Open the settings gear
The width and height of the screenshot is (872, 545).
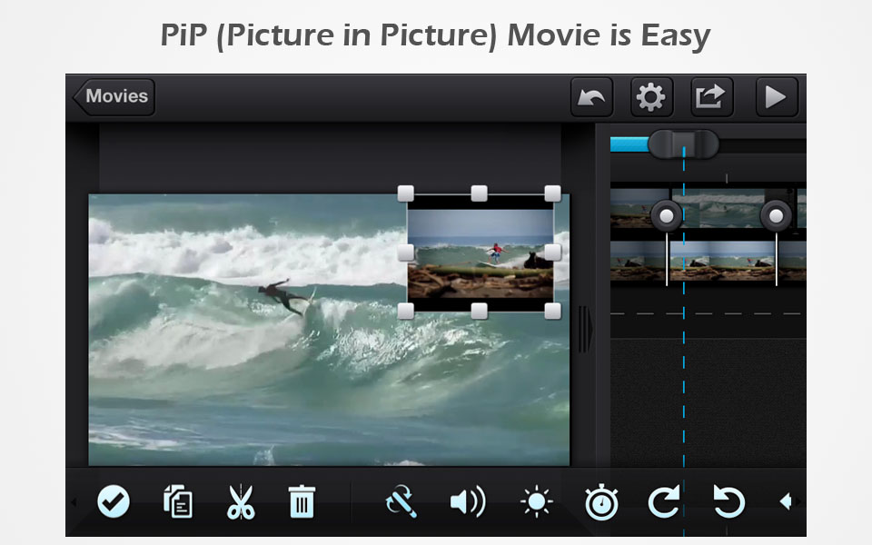(651, 97)
